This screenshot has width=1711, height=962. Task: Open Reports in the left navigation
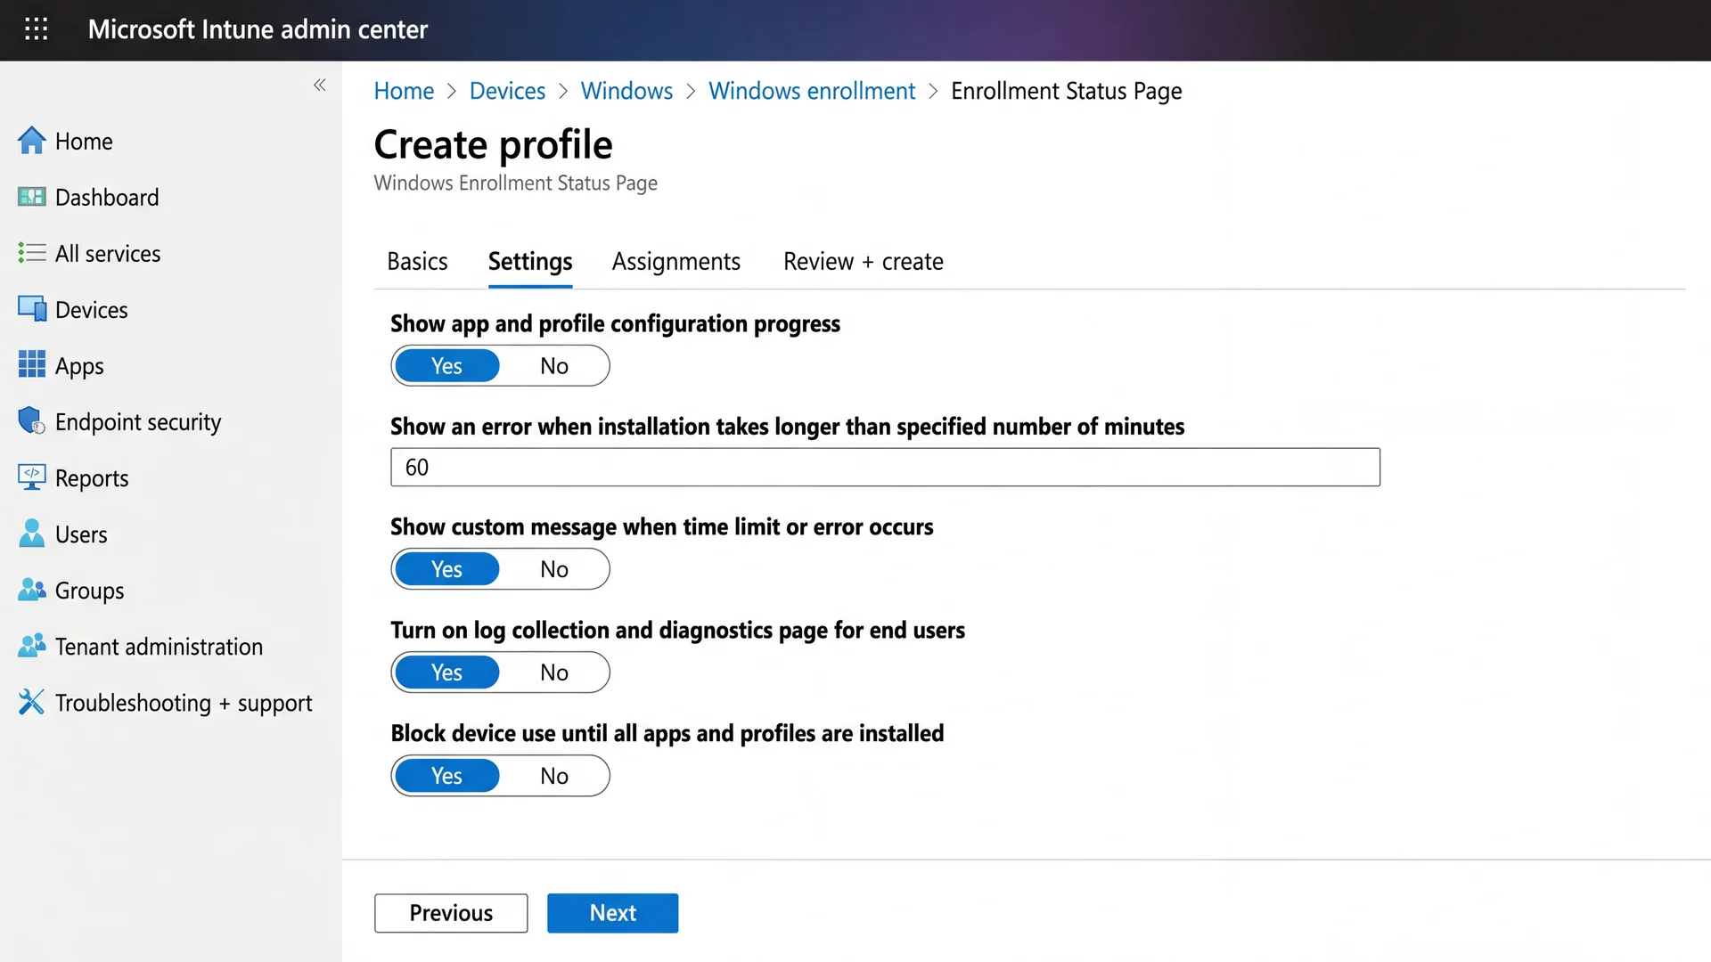(x=92, y=477)
